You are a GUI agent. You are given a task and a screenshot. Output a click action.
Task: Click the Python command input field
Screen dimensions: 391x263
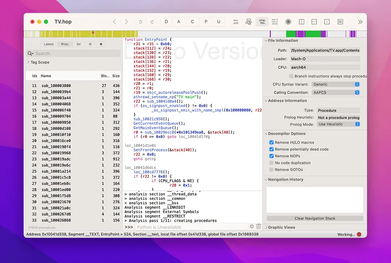pyautogui.click(x=192, y=227)
